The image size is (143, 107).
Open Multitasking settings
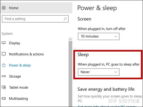(x=19, y=99)
